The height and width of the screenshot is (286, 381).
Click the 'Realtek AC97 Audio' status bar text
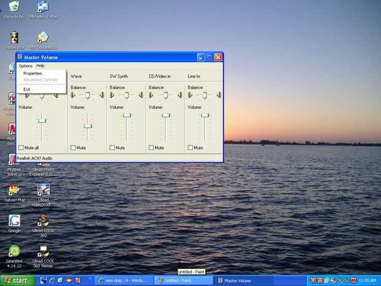34,158
